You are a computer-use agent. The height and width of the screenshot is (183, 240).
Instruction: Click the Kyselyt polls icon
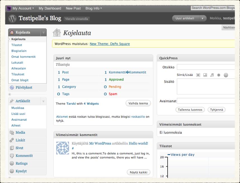[x=12, y=171]
